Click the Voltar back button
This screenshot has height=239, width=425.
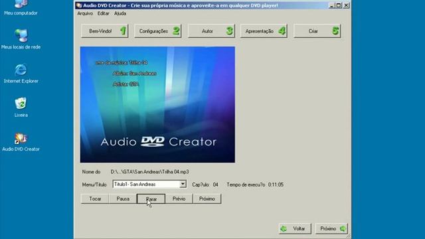[295, 228]
